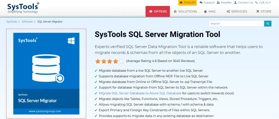Click 'existing database as destination' feature line
The image size is (279, 119).
(156, 116)
